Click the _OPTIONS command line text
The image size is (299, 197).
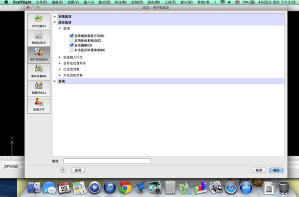[x=11, y=167]
